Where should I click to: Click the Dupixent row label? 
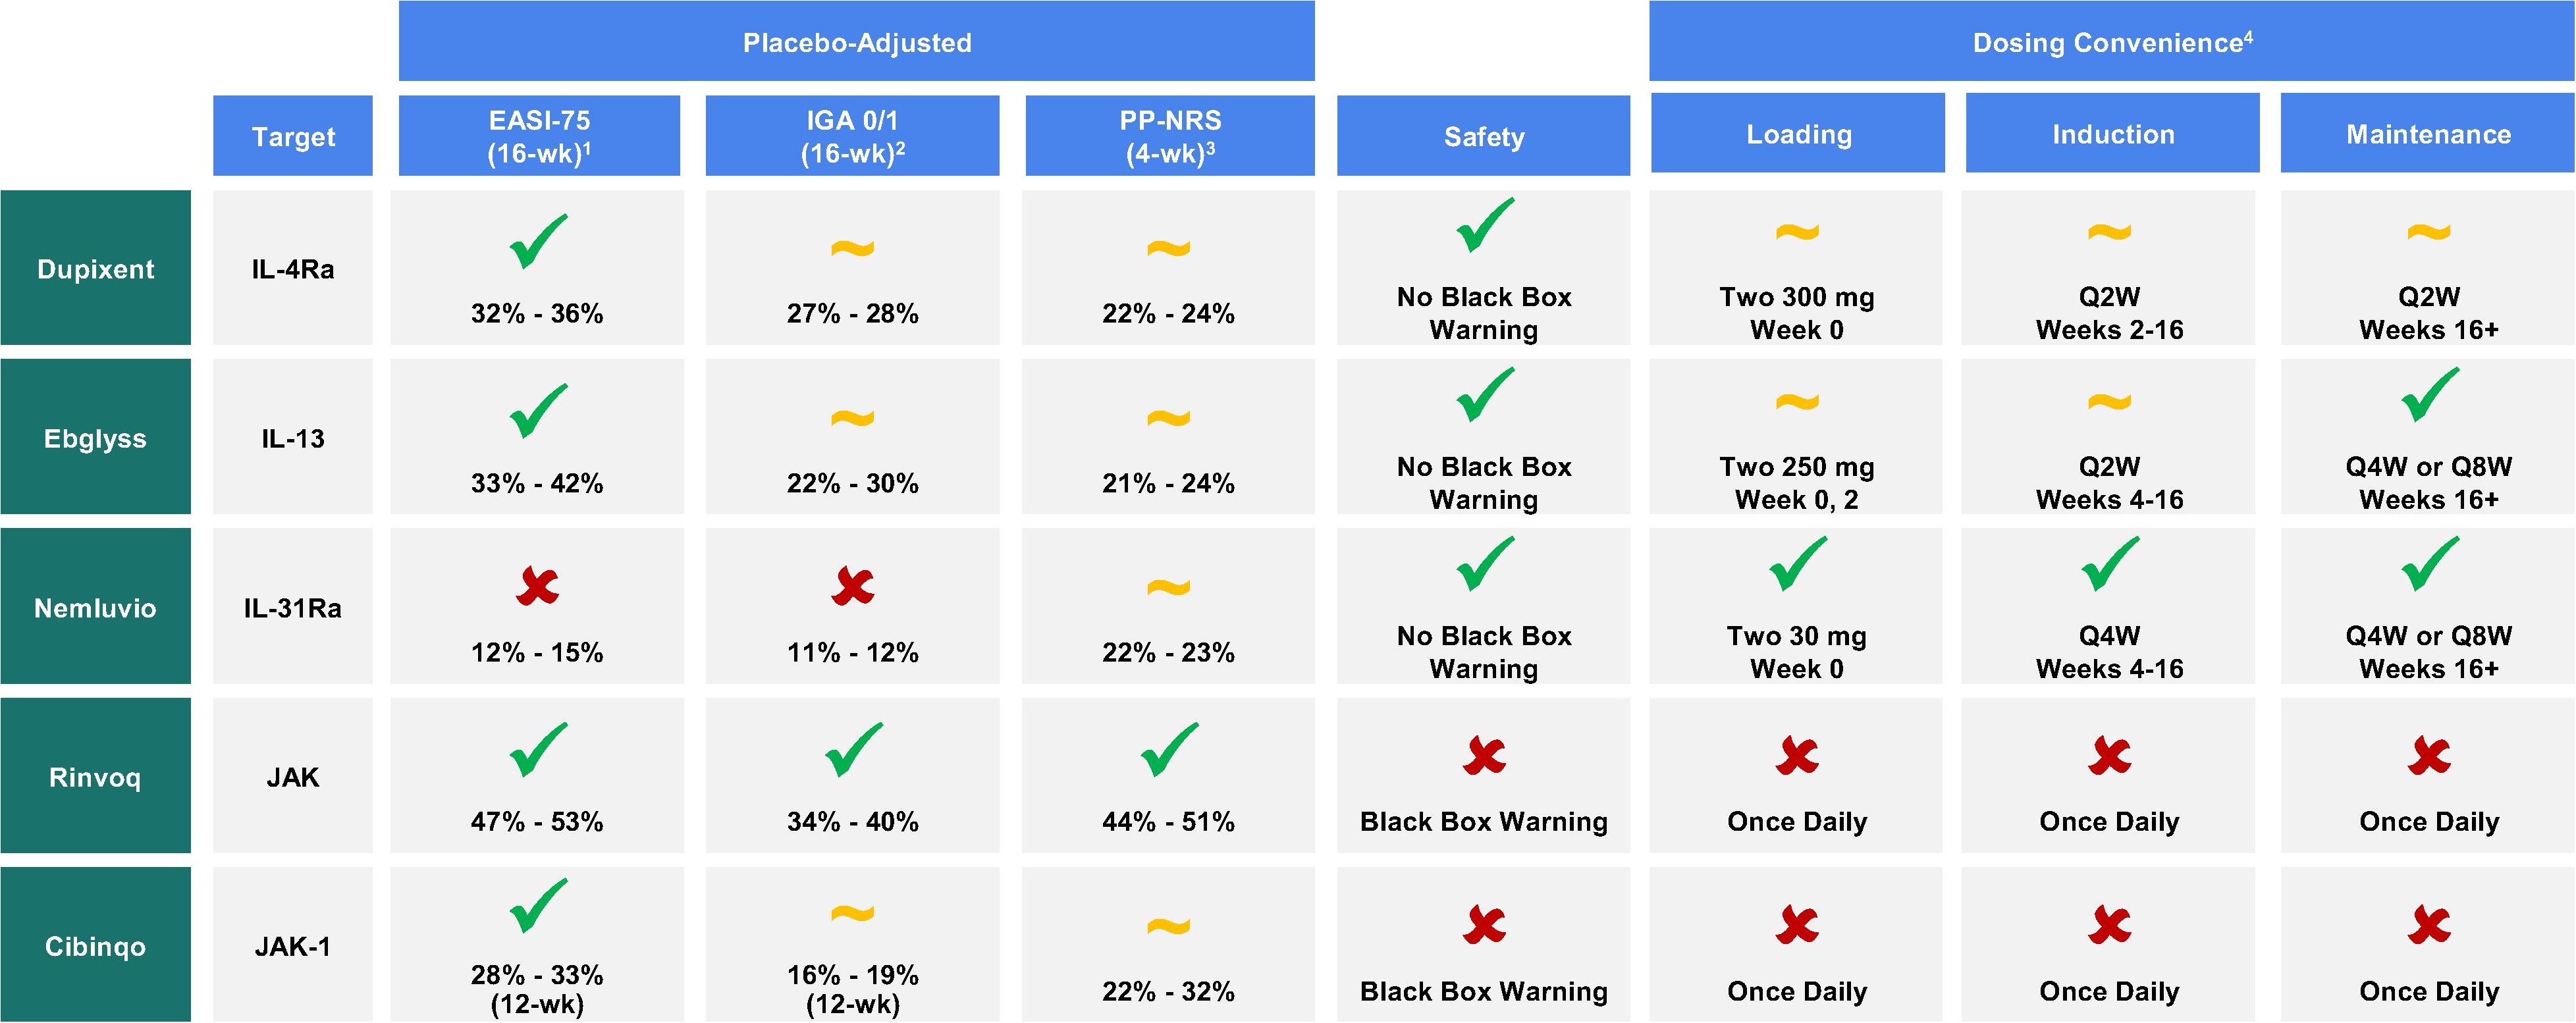96,268
